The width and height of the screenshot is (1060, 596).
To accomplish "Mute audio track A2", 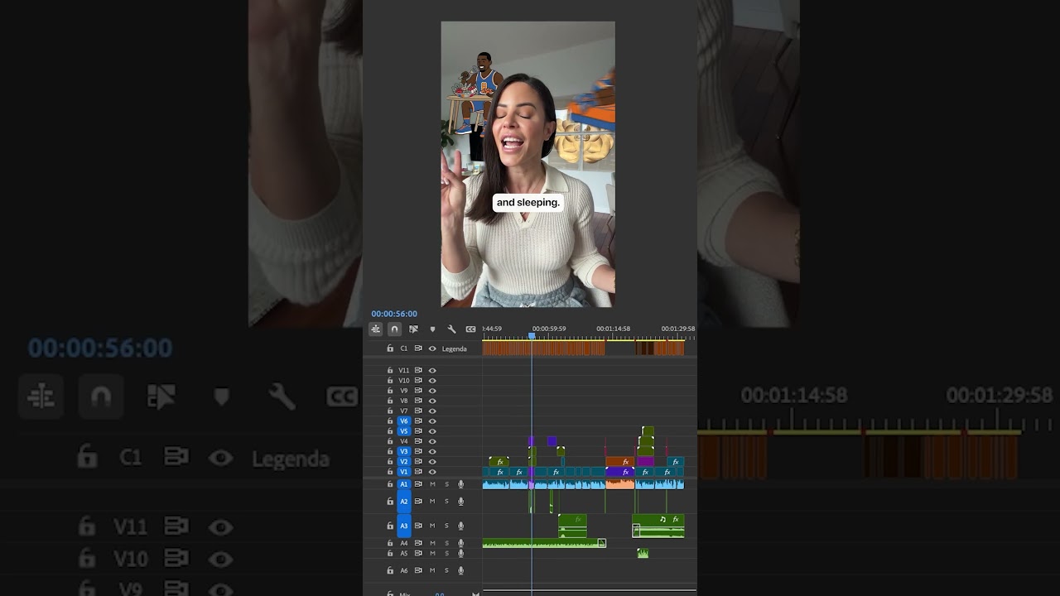I will tap(432, 502).
